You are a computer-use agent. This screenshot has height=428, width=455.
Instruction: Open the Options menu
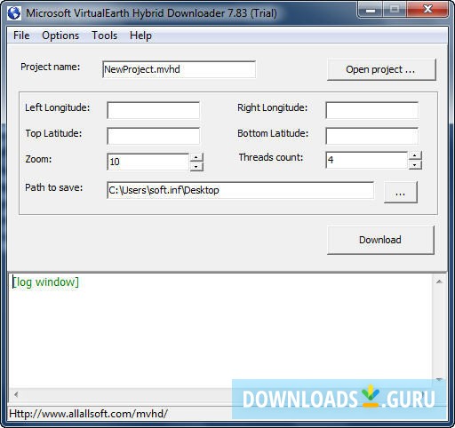pos(60,36)
